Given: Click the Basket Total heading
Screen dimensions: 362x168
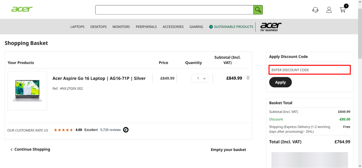Looking at the screenshot, I should (x=281, y=103).
